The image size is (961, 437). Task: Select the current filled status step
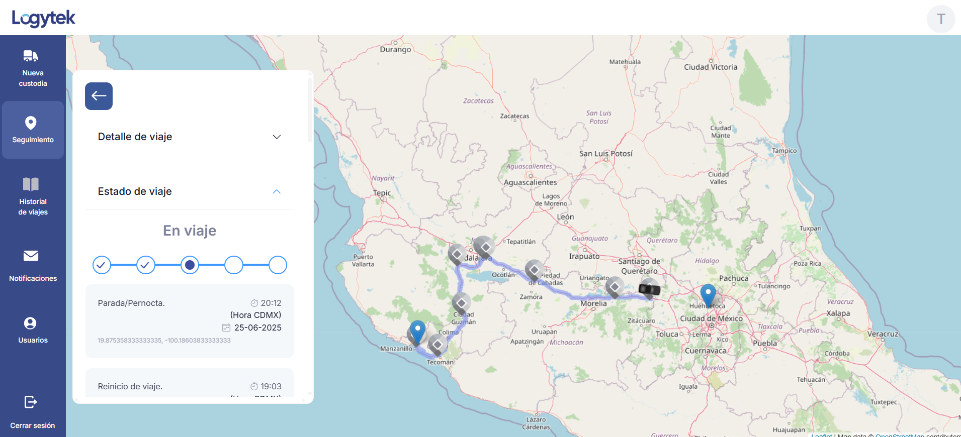[190, 265]
